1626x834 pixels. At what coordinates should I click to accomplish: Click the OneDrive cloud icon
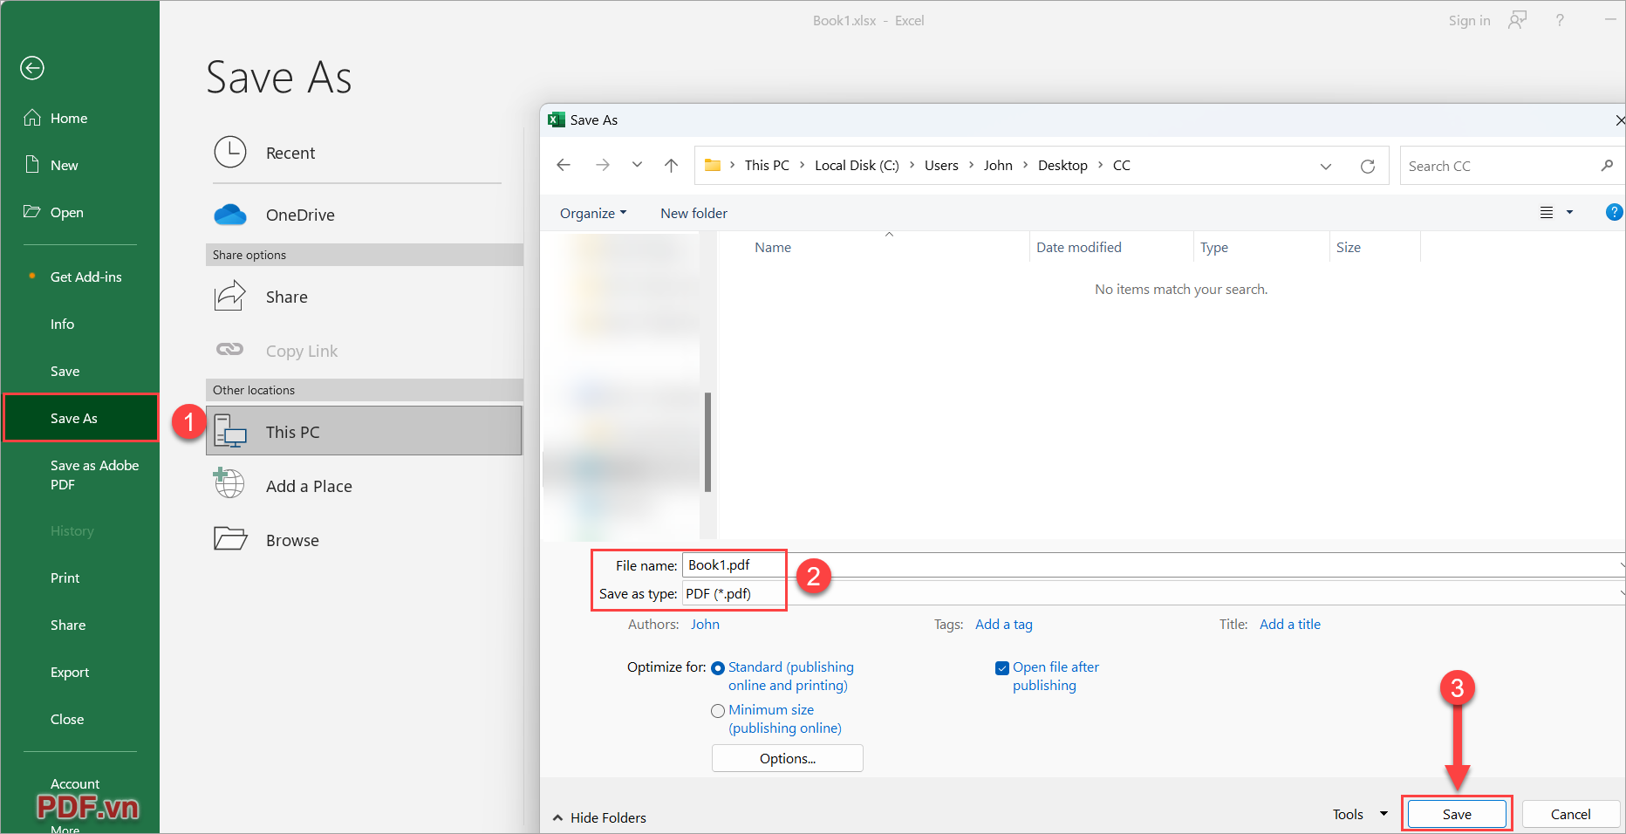pyautogui.click(x=230, y=215)
